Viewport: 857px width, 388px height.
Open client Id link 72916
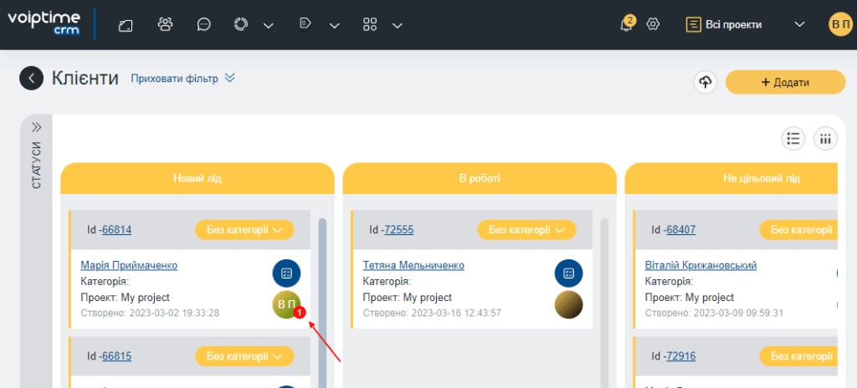point(680,356)
